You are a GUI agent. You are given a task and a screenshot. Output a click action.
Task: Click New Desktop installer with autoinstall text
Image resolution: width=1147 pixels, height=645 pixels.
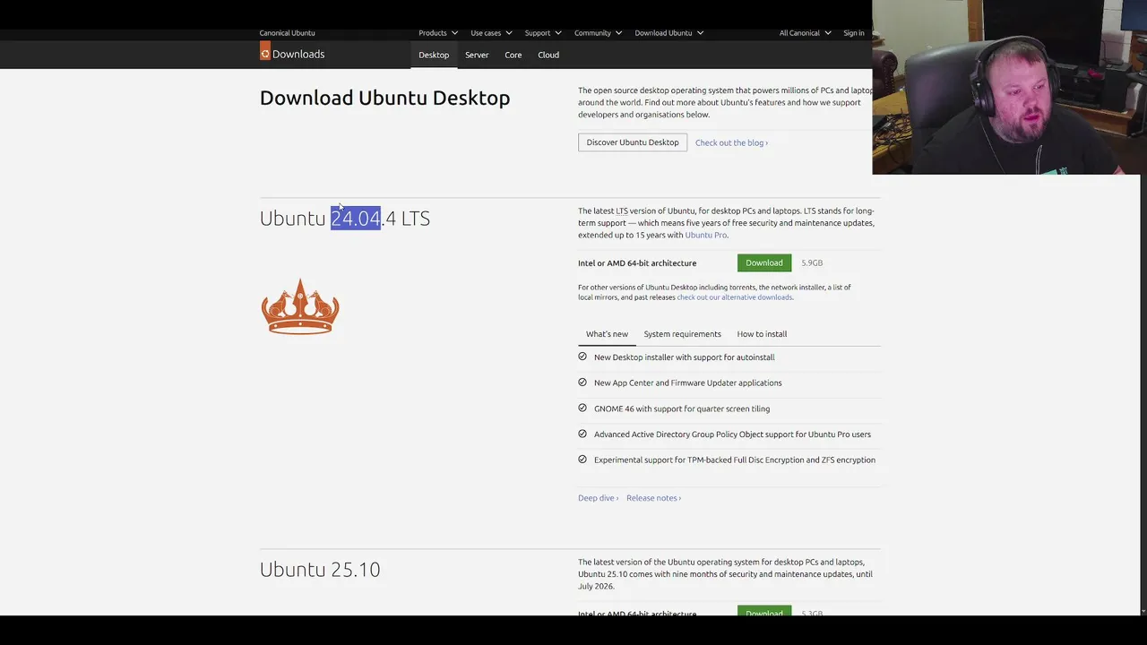click(685, 357)
